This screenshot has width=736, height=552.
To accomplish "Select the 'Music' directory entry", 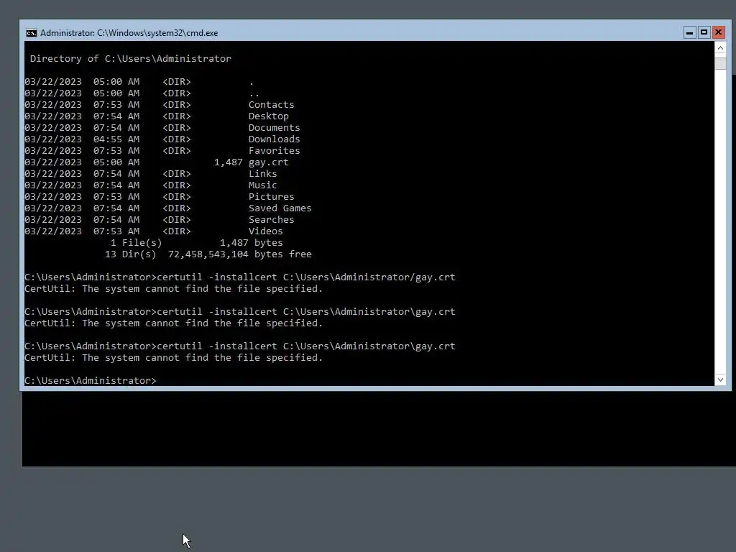I will pos(263,185).
